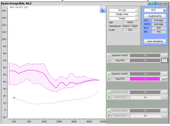
Task: Open test 3 stimulus grid icon
Action: pos(164,92)
